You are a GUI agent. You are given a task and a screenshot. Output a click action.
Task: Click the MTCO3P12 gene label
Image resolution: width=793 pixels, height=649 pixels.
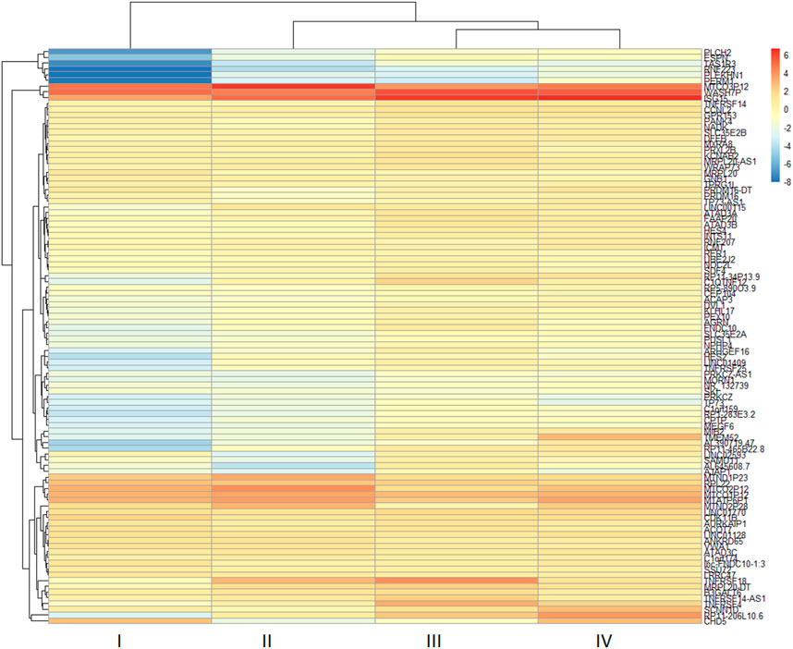click(x=726, y=87)
